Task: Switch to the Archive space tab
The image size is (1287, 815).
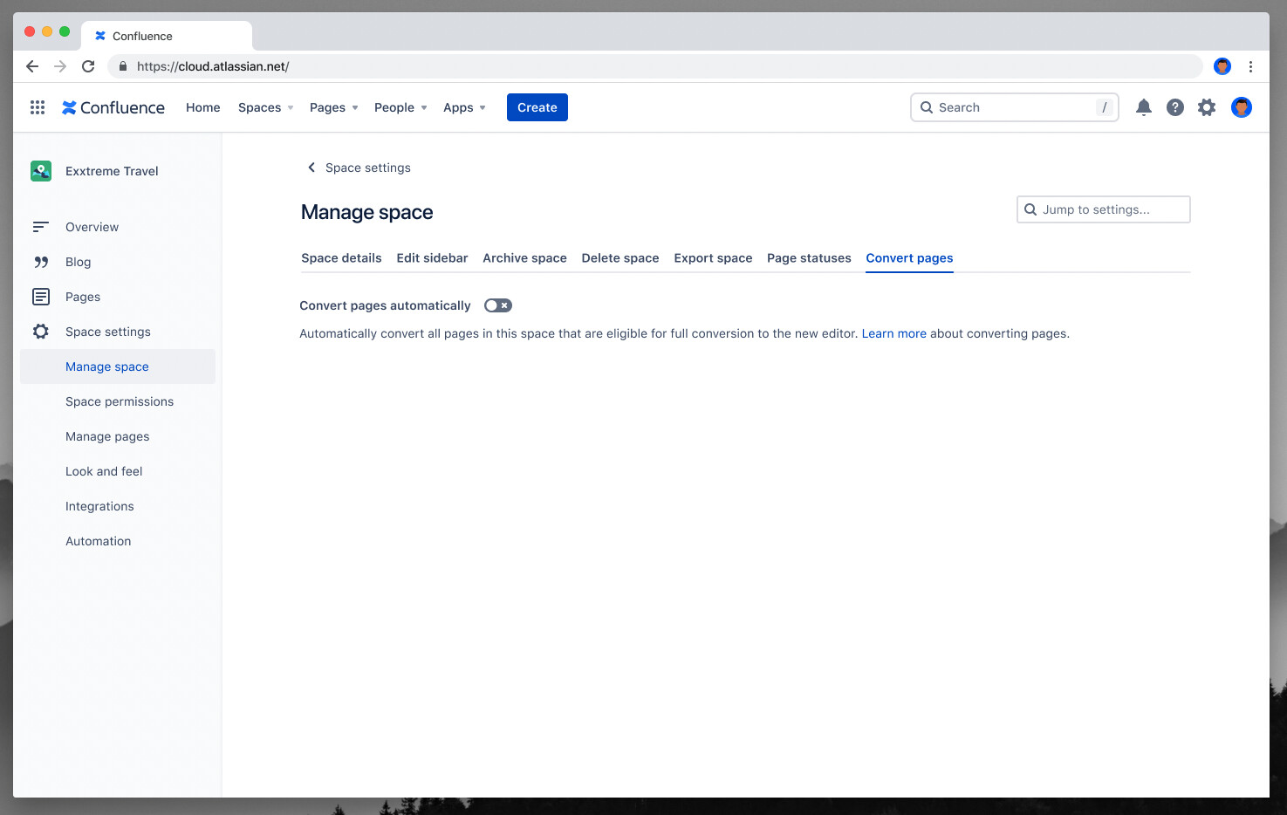Action: tap(524, 257)
